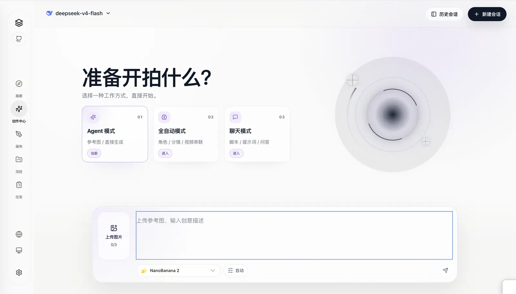
Task: Focus the 上传参考图、输入创意描述 text box
Action: (294, 235)
